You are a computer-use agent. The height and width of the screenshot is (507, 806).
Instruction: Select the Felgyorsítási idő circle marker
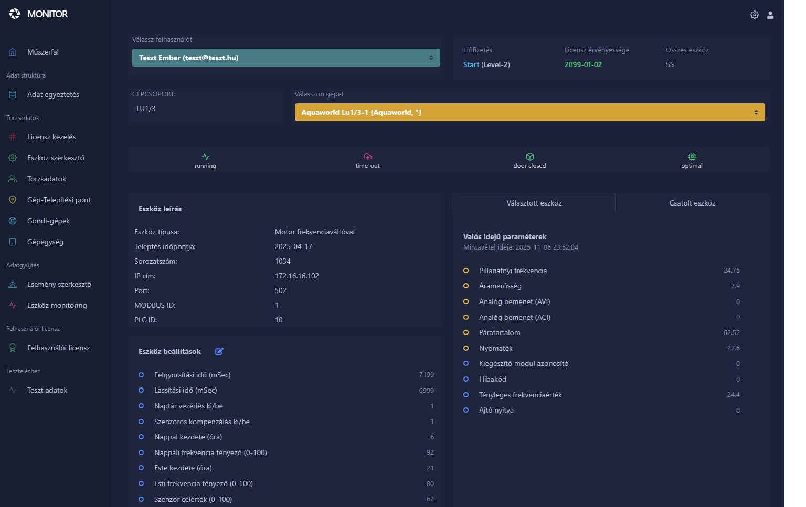click(x=141, y=375)
